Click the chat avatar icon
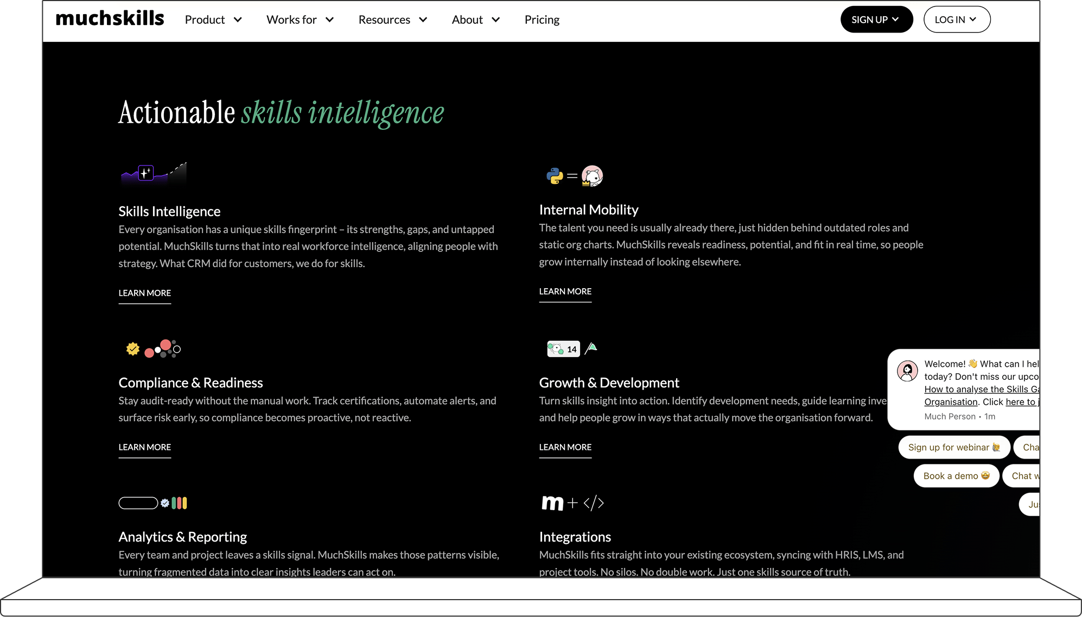1082x617 pixels. pos(907,371)
